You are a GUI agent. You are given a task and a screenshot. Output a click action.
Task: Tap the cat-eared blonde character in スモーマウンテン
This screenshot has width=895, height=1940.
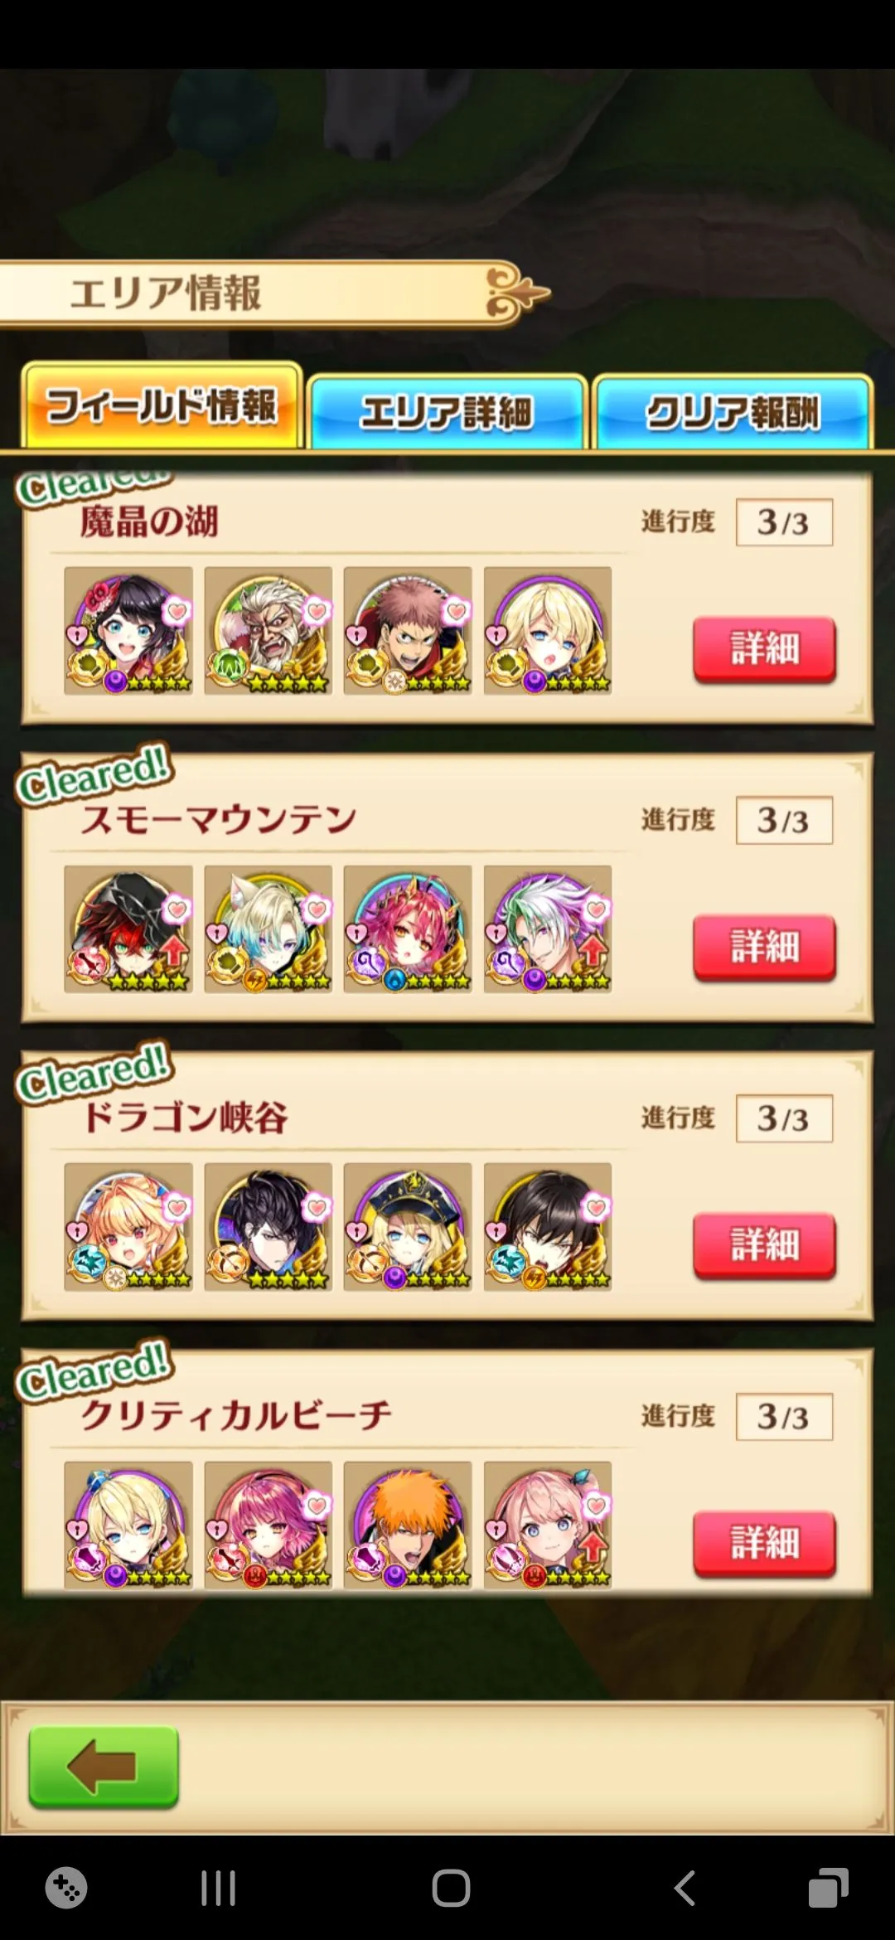pos(268,929)
